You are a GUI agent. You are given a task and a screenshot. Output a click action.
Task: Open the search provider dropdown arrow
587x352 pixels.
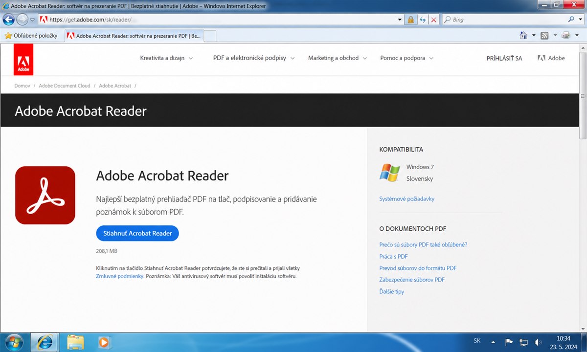tap(580, 20)
